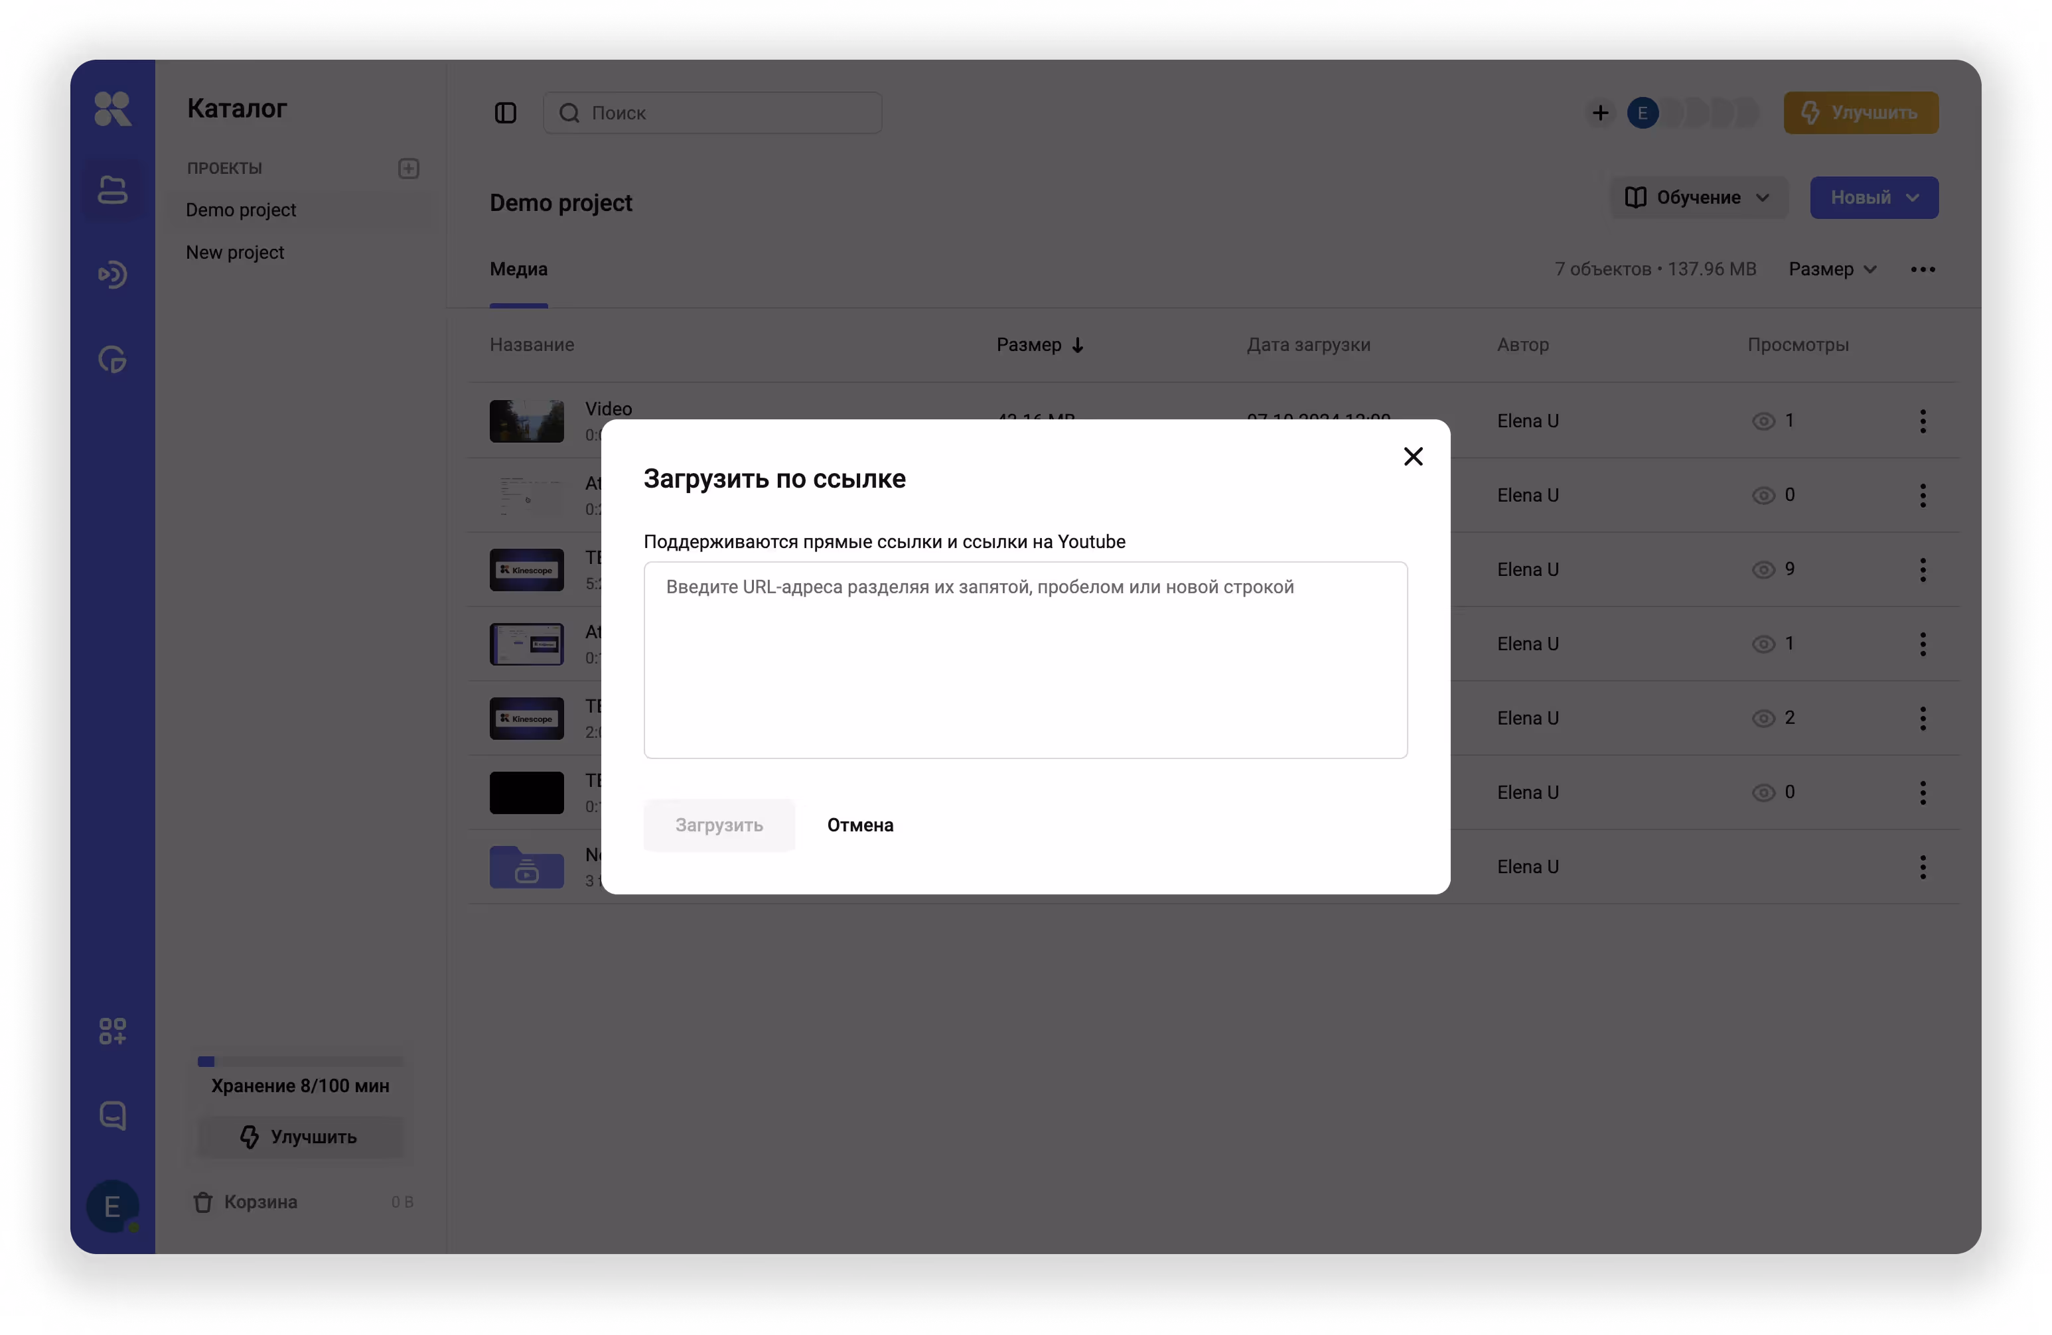Open three-dot menu for folder row

pos(1923,866)
